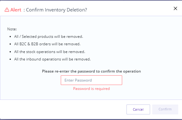Click the Confirm button
Image resolution: width=182 pixels, height=120 pixels.
[165, 109]
